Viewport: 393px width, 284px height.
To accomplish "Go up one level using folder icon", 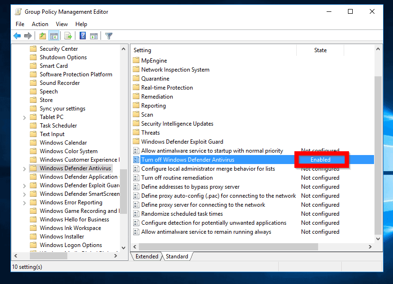I will click(x=43, y=36).
